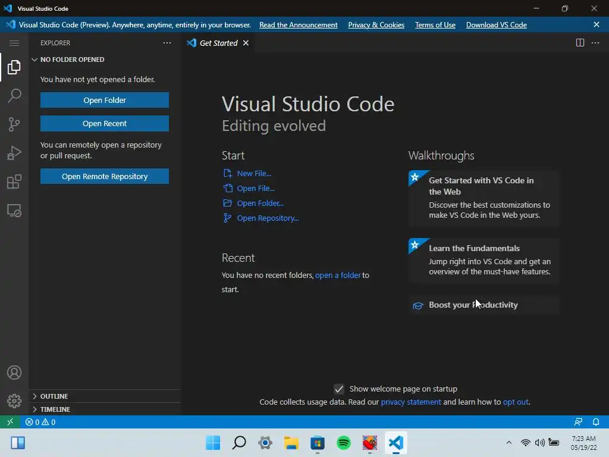Show hidden system tray icons chevron
609x457 pixels.
[509, 443]
